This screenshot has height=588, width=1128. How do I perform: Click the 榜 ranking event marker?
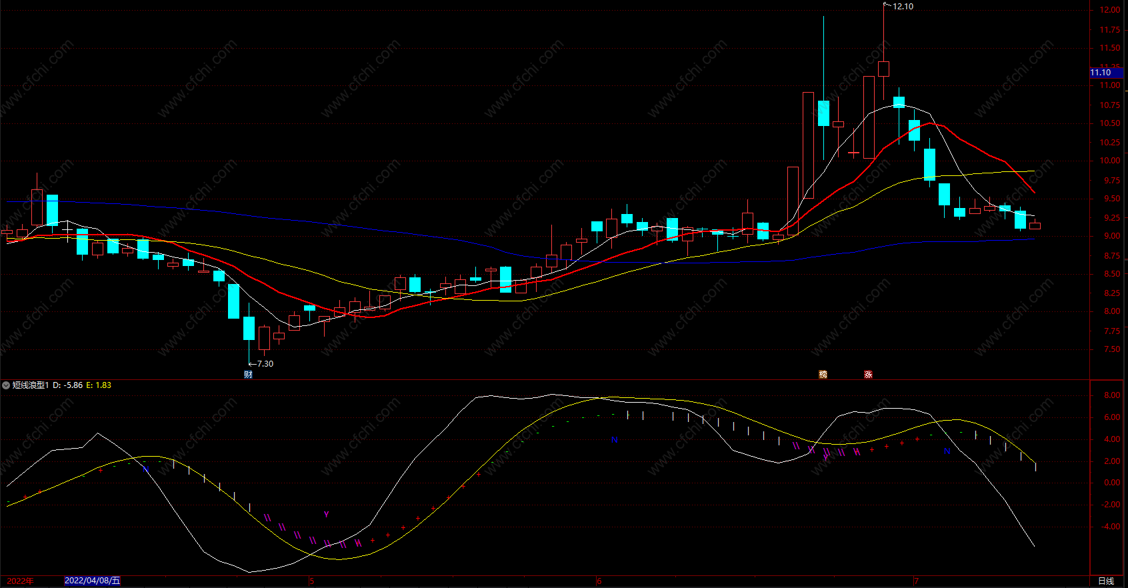click(x=823, y=375)
